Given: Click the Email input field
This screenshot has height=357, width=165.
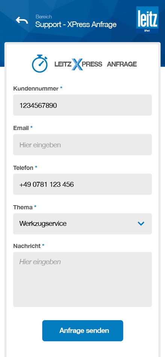Looking at the screenshot, I should 82,145.
